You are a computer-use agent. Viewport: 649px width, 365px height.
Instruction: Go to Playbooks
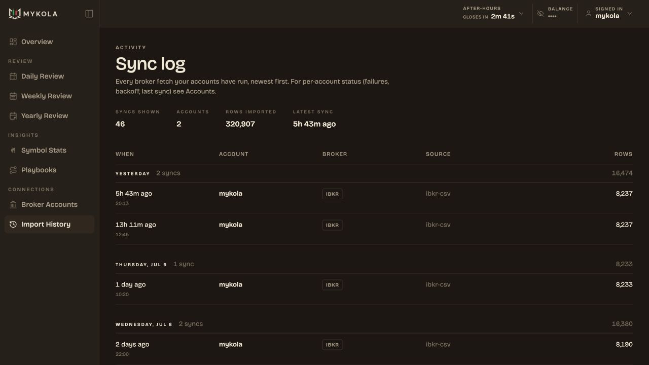point(49,170)
